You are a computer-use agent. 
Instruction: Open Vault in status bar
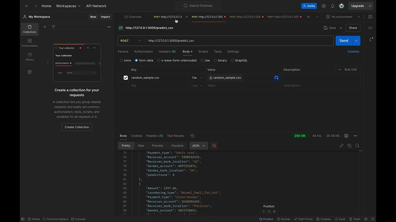click(340, 219)
